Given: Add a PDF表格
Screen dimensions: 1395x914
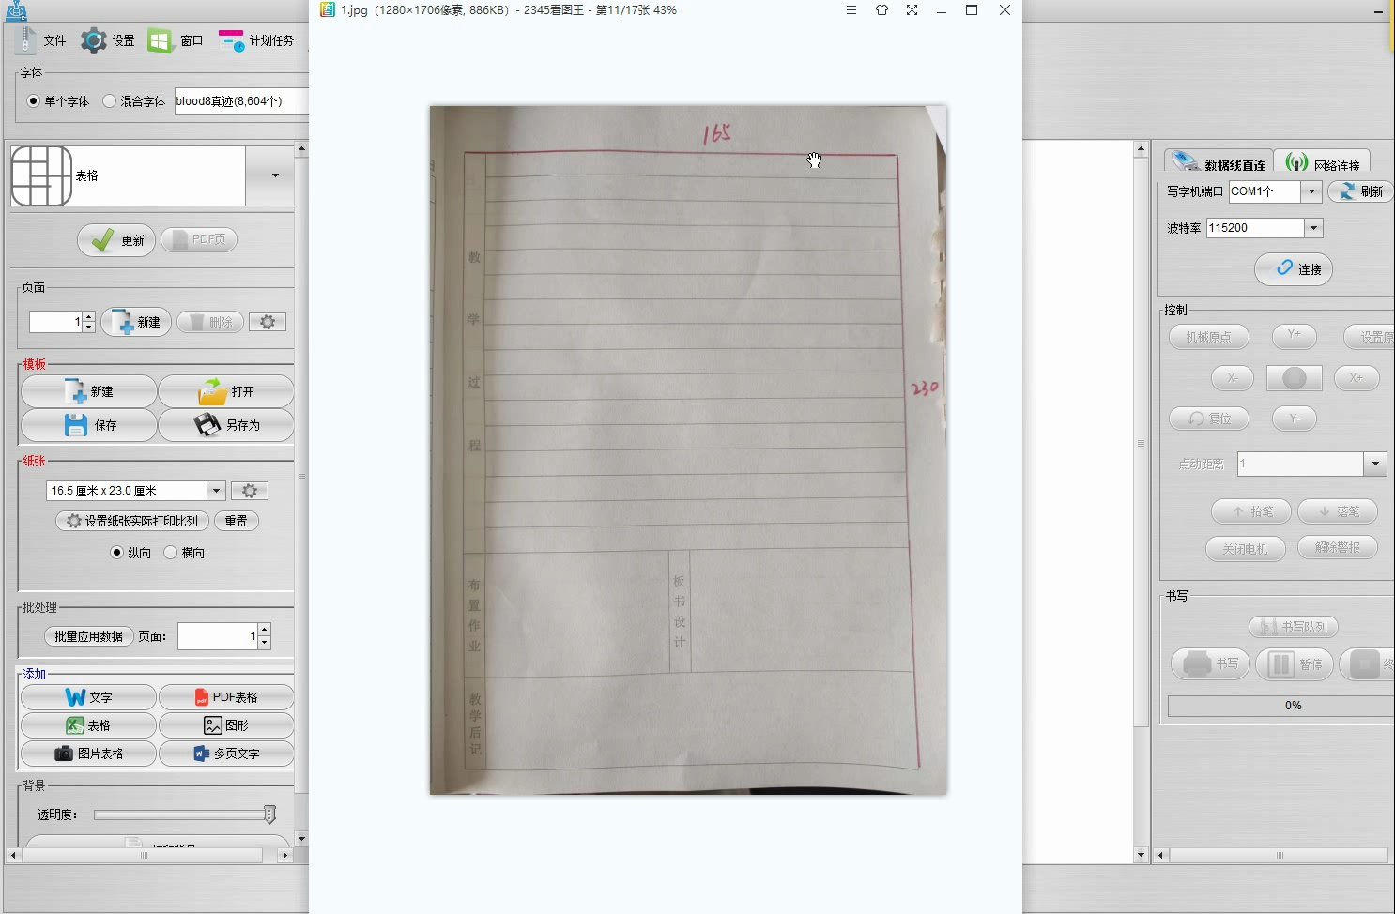Looking at the screenshot, I should click(226, 697).
